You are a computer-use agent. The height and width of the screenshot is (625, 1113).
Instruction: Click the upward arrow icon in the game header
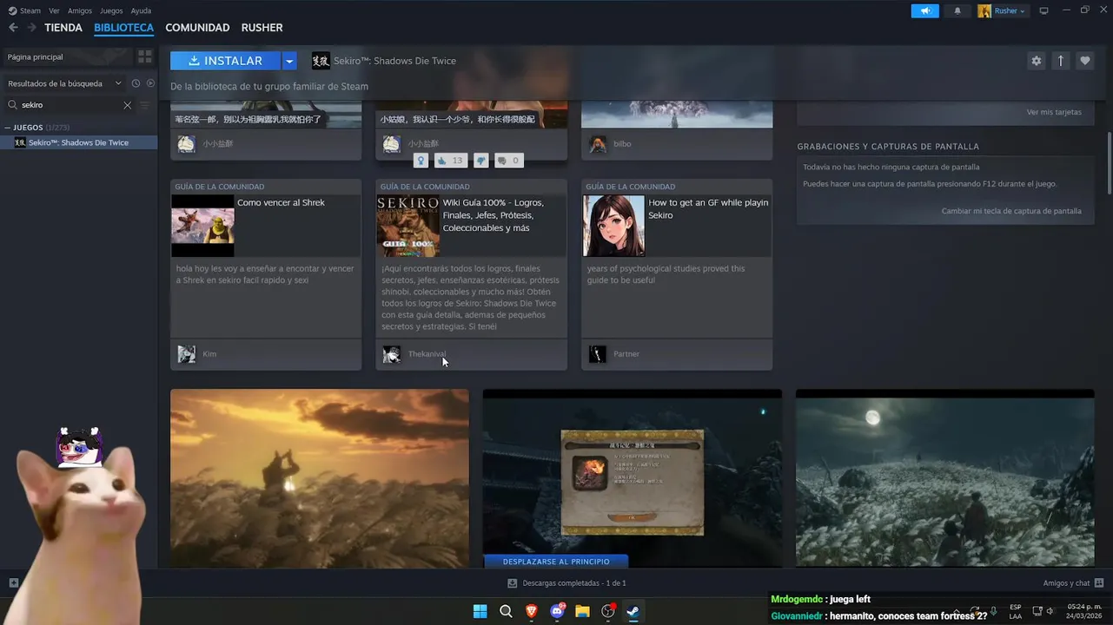tap(1060, 61)
